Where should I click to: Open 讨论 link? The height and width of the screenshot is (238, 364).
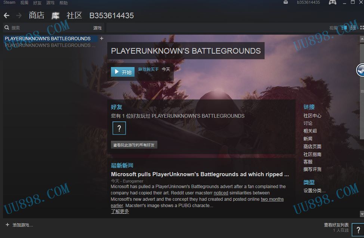tap(308, 123)
